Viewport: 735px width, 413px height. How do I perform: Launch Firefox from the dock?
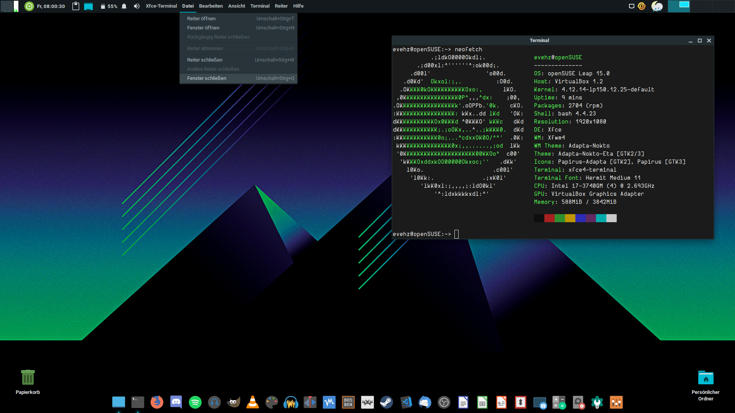(157, 402)
